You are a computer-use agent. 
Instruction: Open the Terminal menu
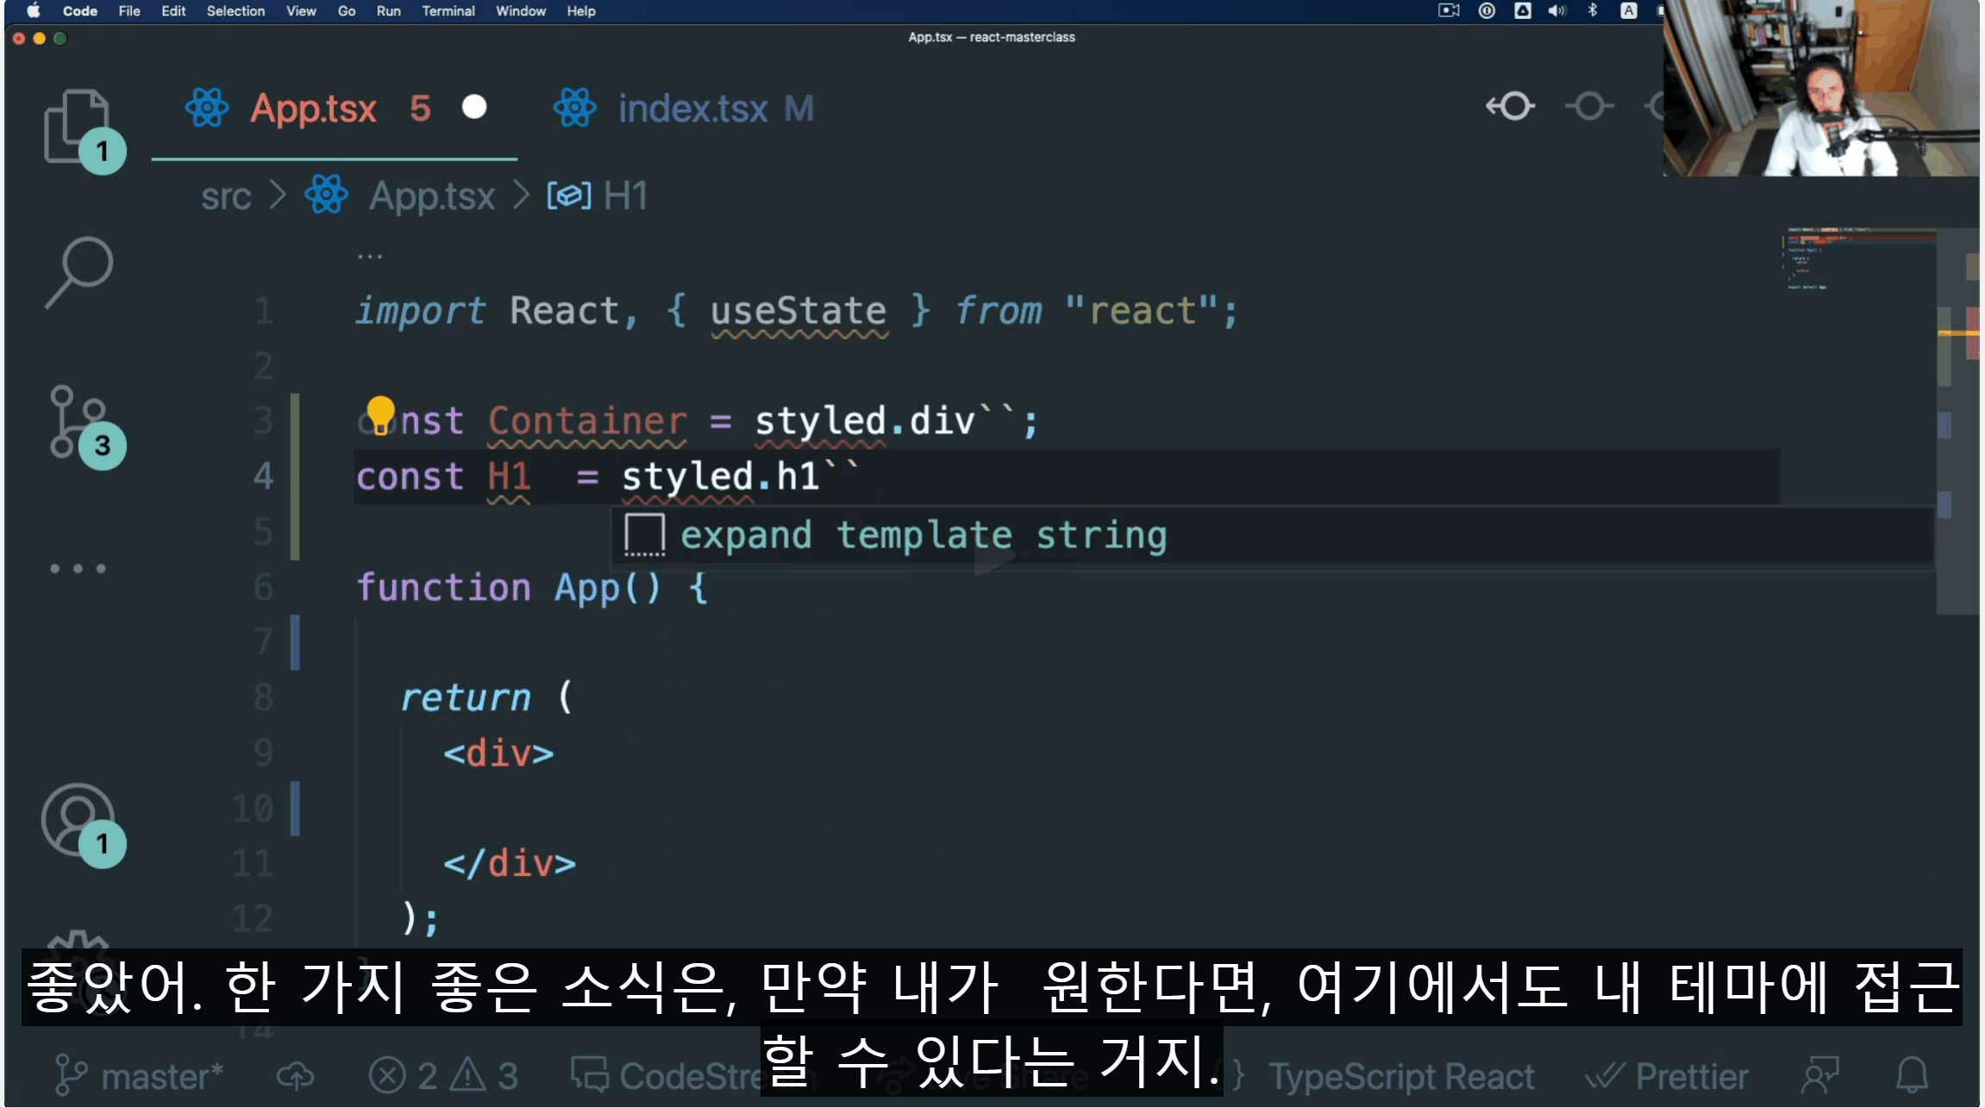pyautogui.click(x=448, y=11)
